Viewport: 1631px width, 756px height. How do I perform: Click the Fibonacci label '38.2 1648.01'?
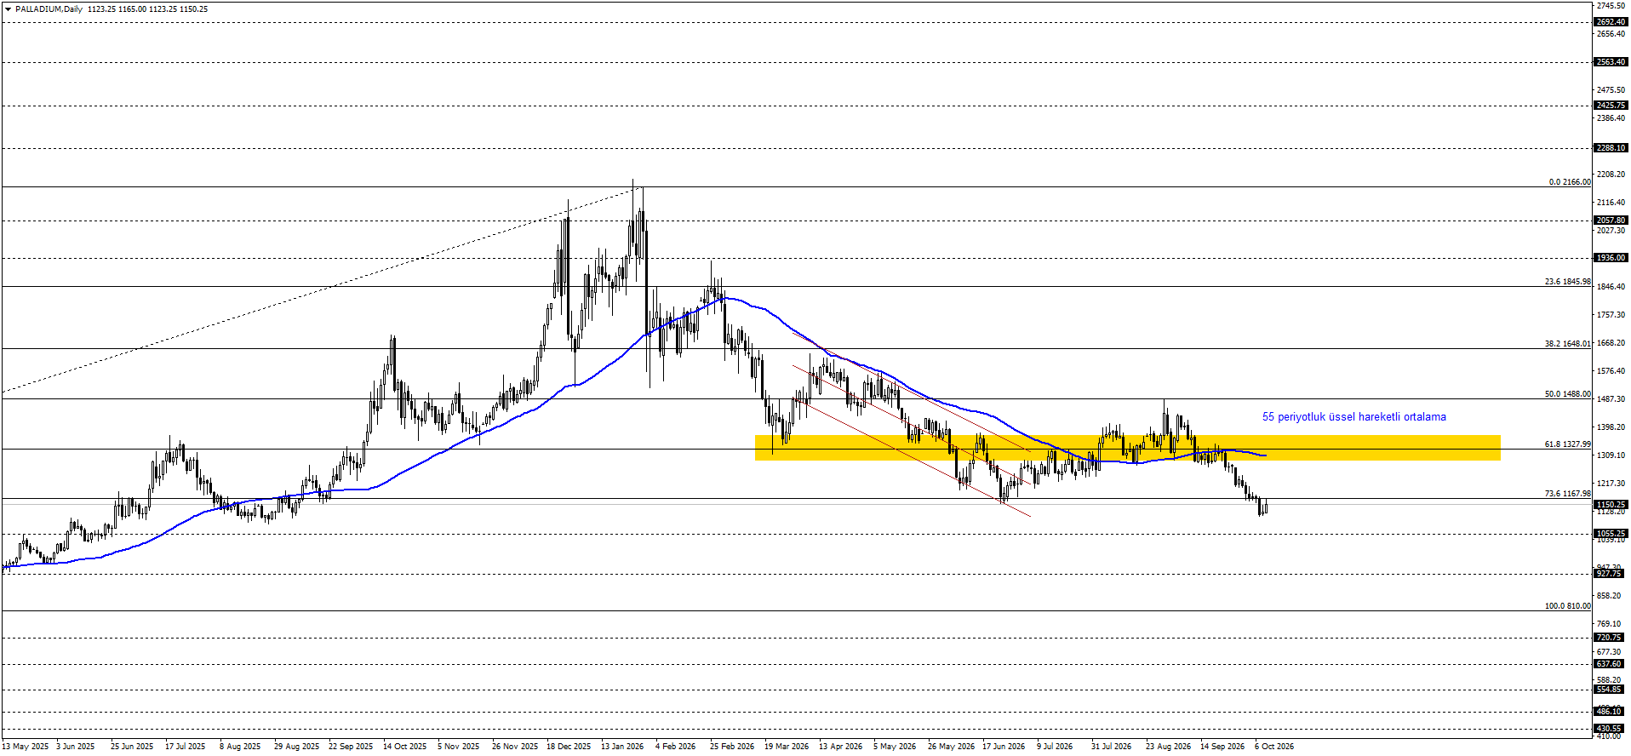1568,344
